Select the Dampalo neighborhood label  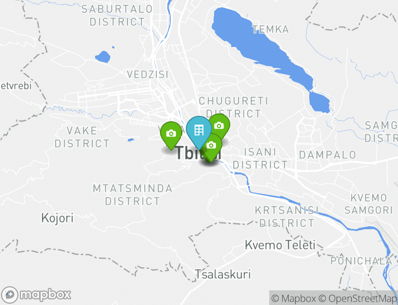pos(327,155)
